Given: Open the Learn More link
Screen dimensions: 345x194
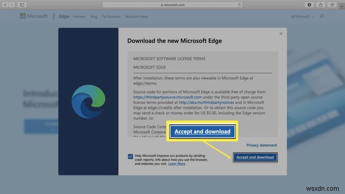Looking at the screenshot, I should click(x=177, y=164).
